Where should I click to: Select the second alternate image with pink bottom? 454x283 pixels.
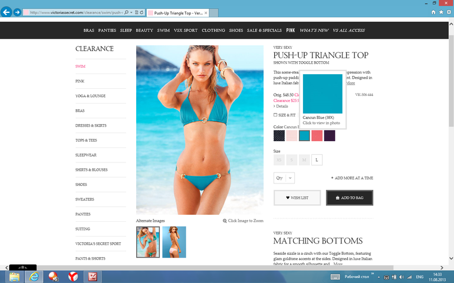coord(174,242)
